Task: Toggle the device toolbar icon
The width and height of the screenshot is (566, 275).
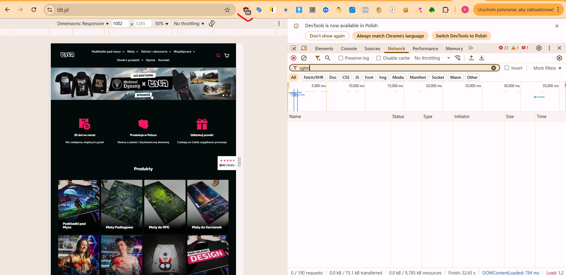Action: (x=304, y=48)
